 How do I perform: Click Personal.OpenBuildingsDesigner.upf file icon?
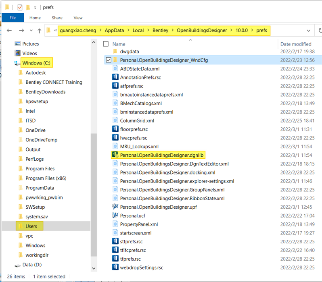point(115,207)
